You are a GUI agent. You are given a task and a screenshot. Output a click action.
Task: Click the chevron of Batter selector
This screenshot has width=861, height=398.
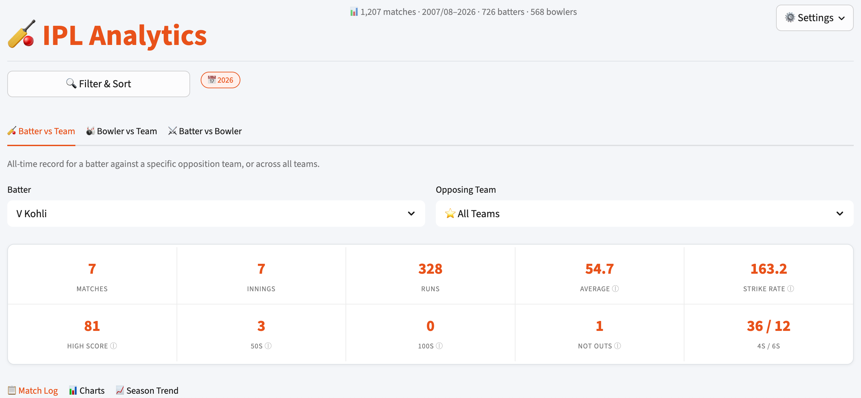[x=411, y=214]
